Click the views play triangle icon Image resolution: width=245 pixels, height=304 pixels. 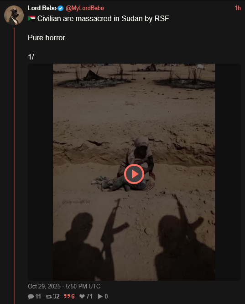click(100, 296)
